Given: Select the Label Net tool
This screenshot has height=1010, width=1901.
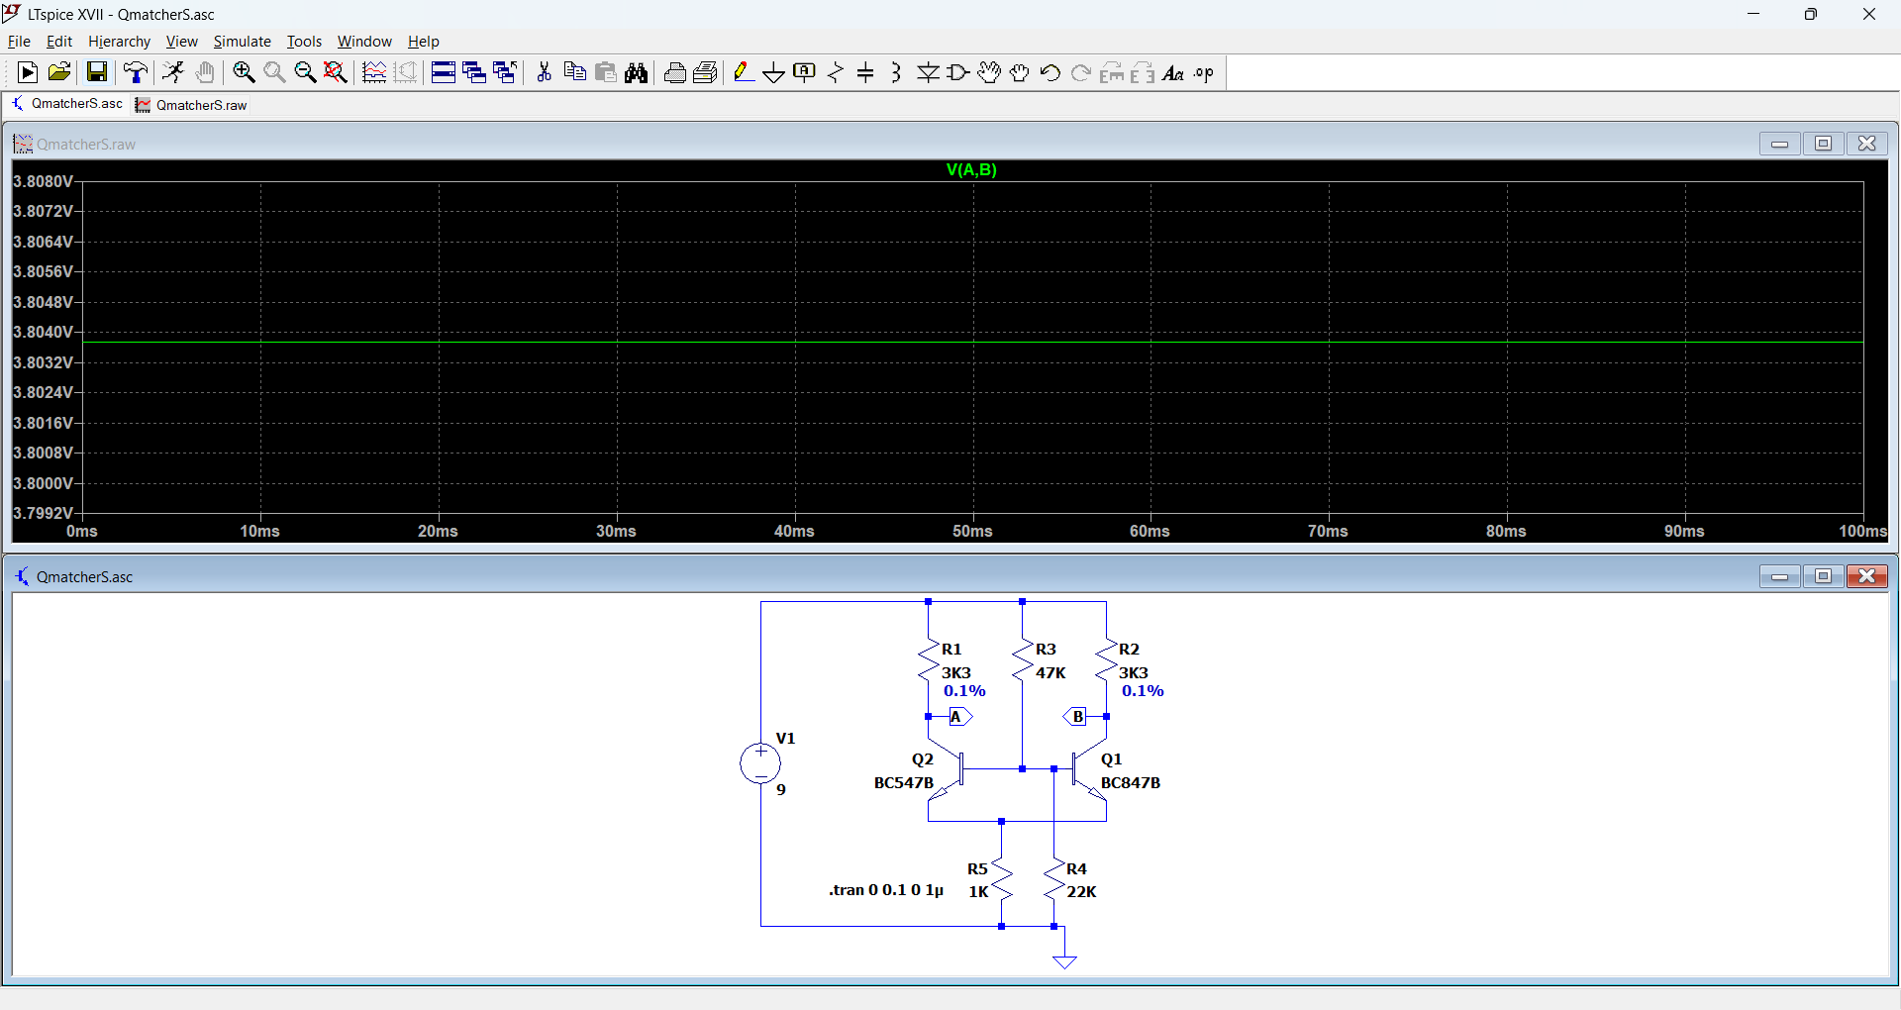Looking at the screenshot, I should tap(805, 72).
